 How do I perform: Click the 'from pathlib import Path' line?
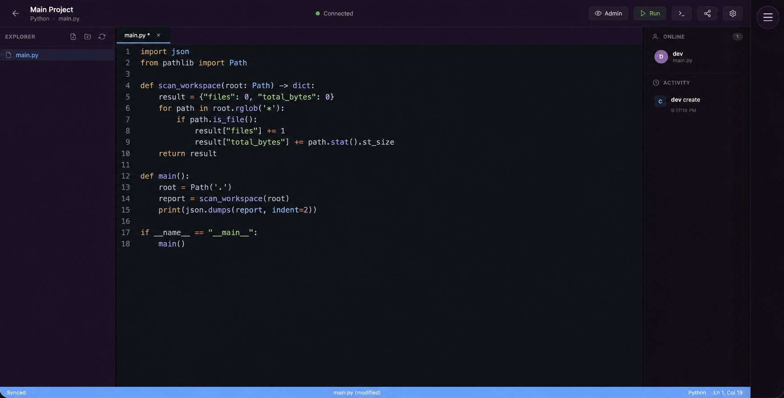[193, 63]
